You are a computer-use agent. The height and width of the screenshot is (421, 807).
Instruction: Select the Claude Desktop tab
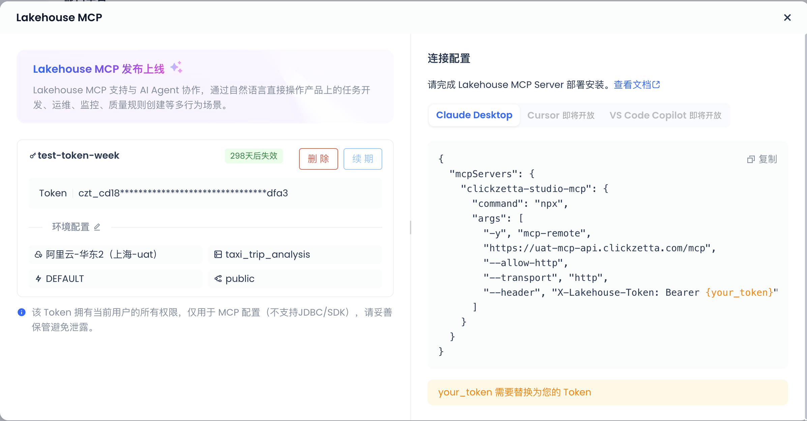click(474, 115)
